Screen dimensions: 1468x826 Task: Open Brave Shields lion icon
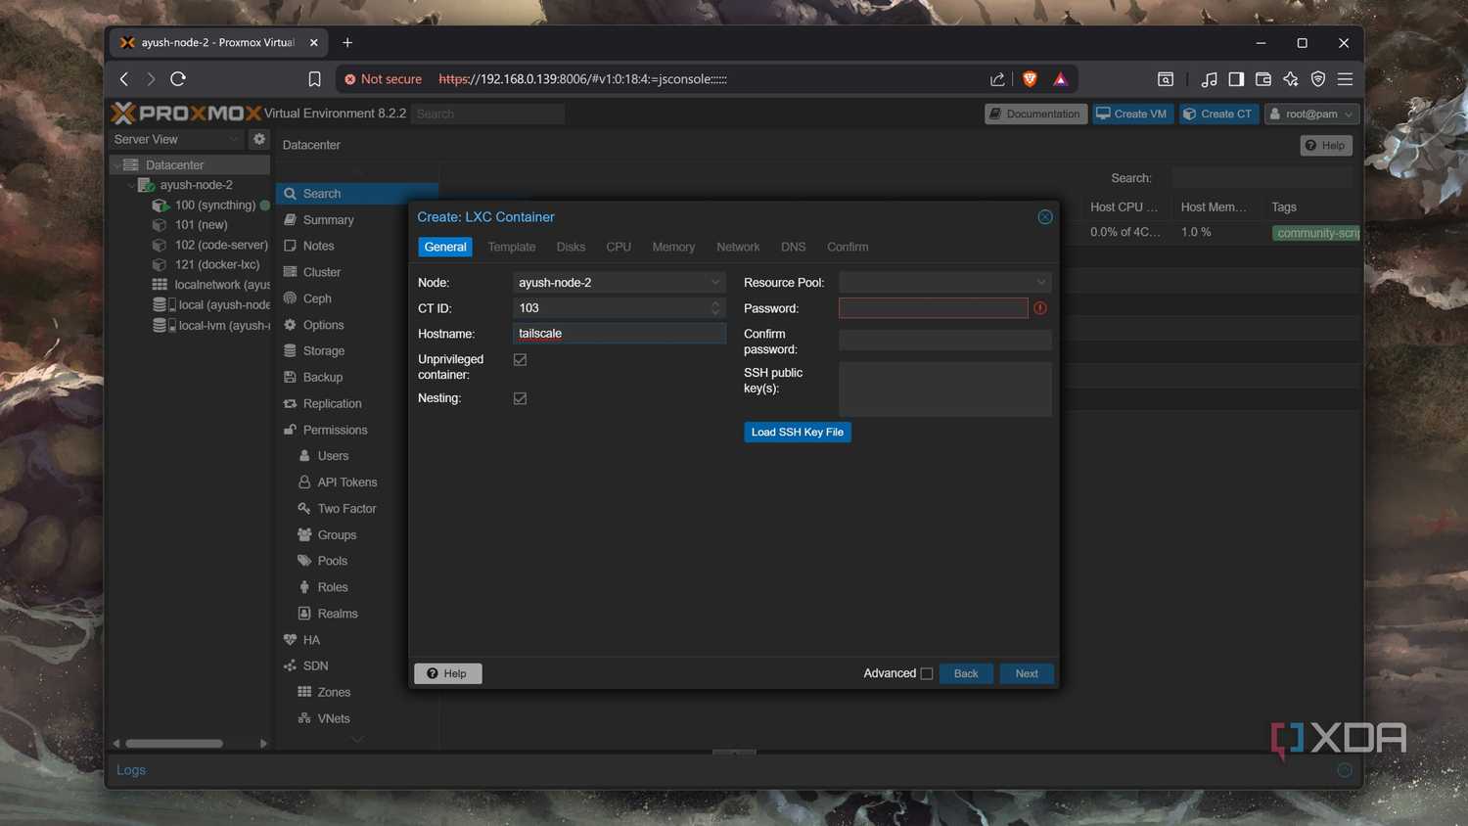point(1030,79)
